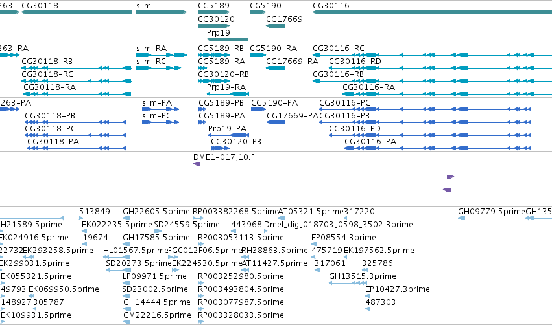Select transcript CG30116-RB label
Screen dimensions: 552x325
[x=339, y=74]
